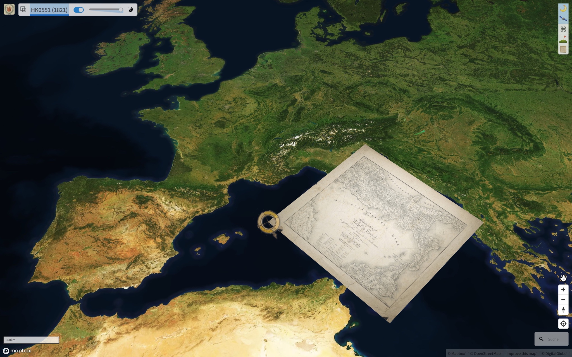Click the golf flag terrain icon
Image resolution: width=572 pixels, height=357 pixels.
[563, 39]
